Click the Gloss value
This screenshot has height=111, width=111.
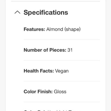60,92
